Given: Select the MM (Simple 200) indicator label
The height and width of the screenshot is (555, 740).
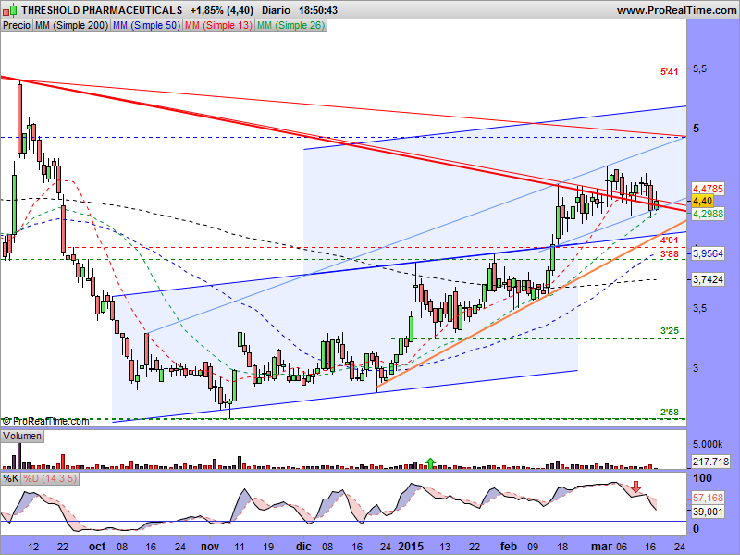Looking at the screenshot, I should click(72, 26).
